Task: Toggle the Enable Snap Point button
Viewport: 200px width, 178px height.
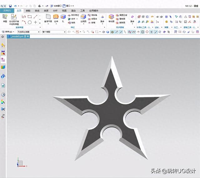Action: pyautogui.click(x=112, y=32)
